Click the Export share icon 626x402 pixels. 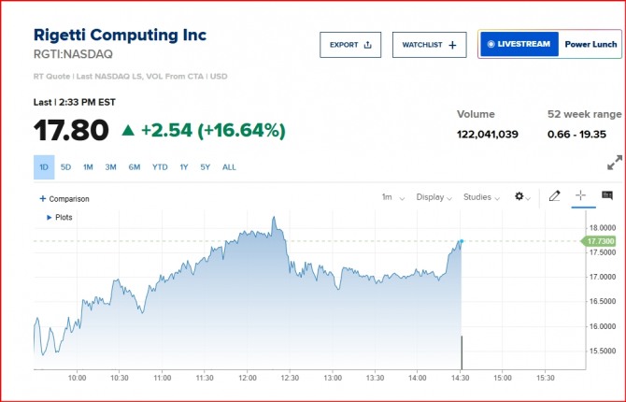coord(367,44)
